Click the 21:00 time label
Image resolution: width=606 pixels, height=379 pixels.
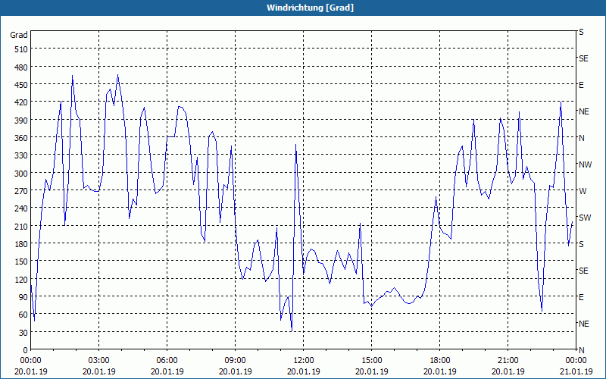pyautogui.click(x=508, y=361)
